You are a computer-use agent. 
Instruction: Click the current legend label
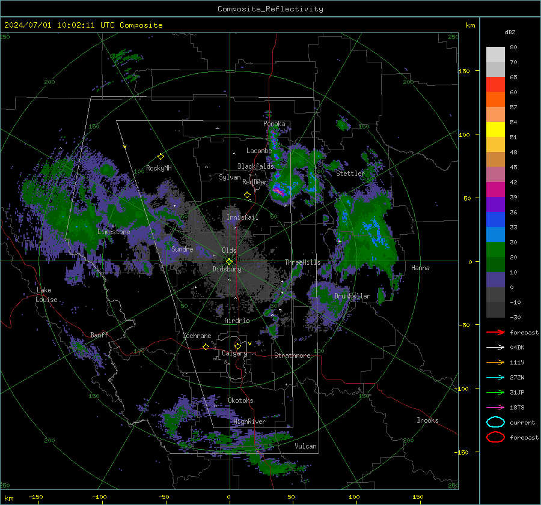pos(522,422)
